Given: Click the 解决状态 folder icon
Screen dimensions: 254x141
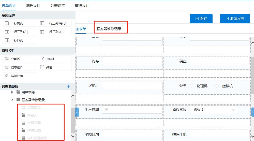Looking at the screenshot, I should (23, 130).
